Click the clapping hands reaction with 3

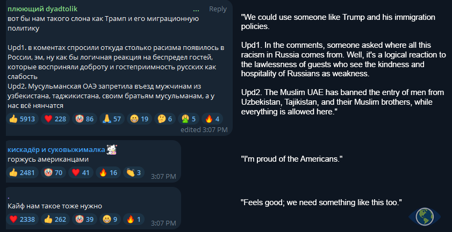pos(134,172)
